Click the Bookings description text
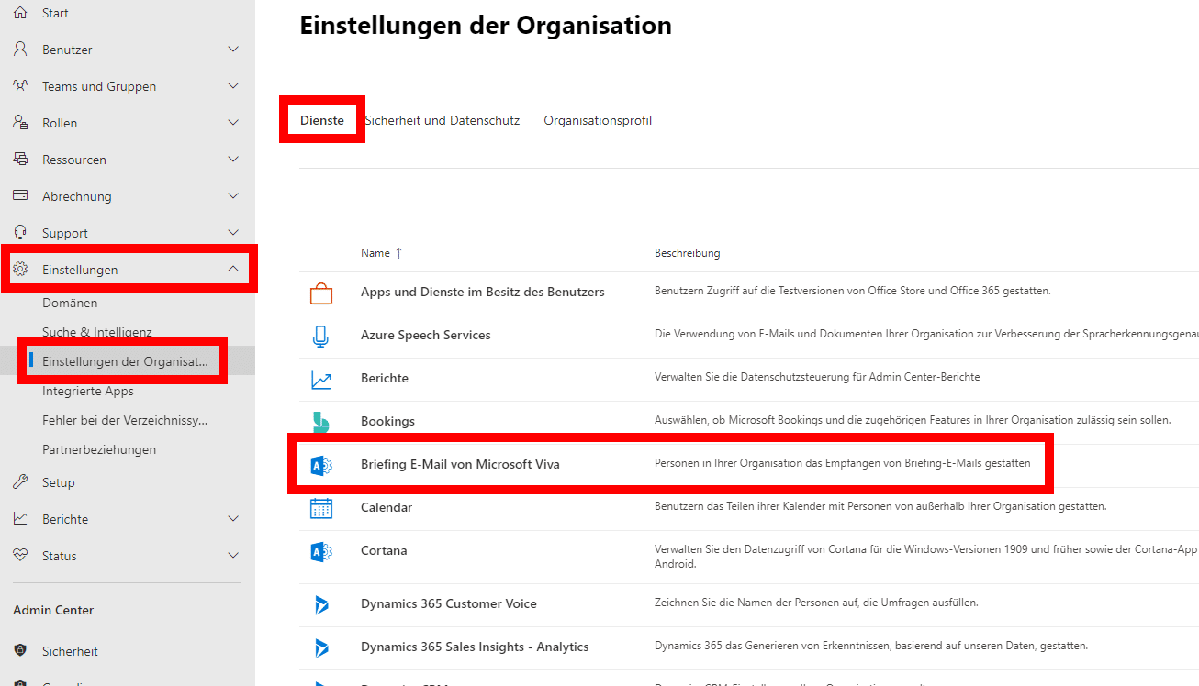Viewport: 1199px width, 686px height. pos(913,420)
